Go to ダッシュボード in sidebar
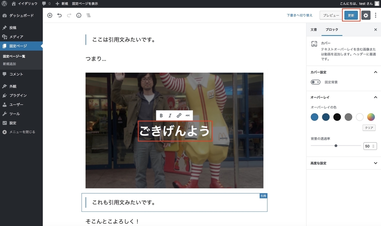Screen dimensions: 381x226 coord(21,16)
